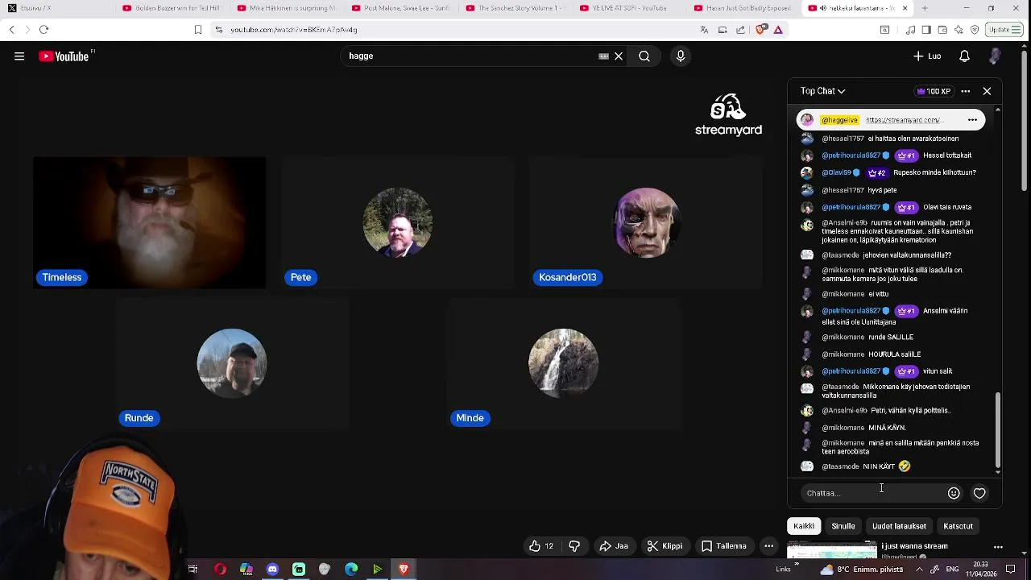Open Brave browser taskbar icon
The image size is (1031, 580).
tap(404, 570)
